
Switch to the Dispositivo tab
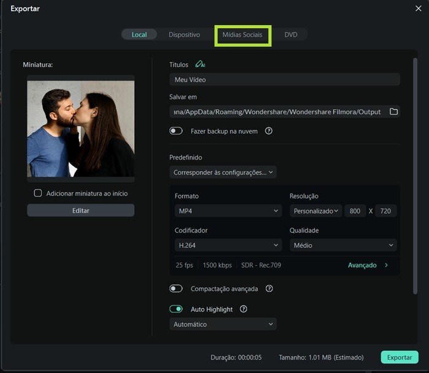[x=184, y=35]
